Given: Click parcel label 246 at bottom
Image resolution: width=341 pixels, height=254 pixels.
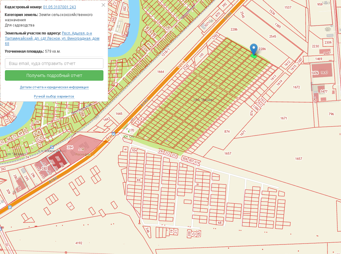Looking at the screenshot, I should (147, 230).
